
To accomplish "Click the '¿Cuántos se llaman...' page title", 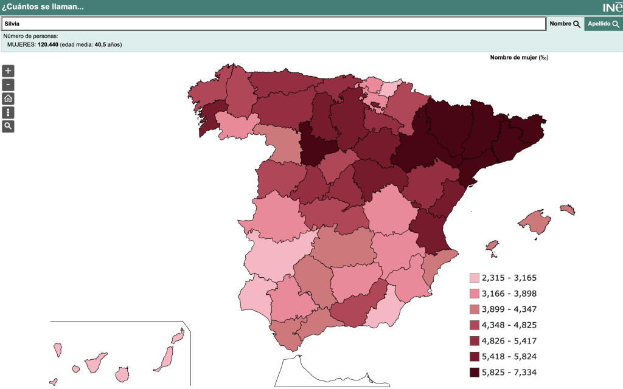I will tap(43, 7).
